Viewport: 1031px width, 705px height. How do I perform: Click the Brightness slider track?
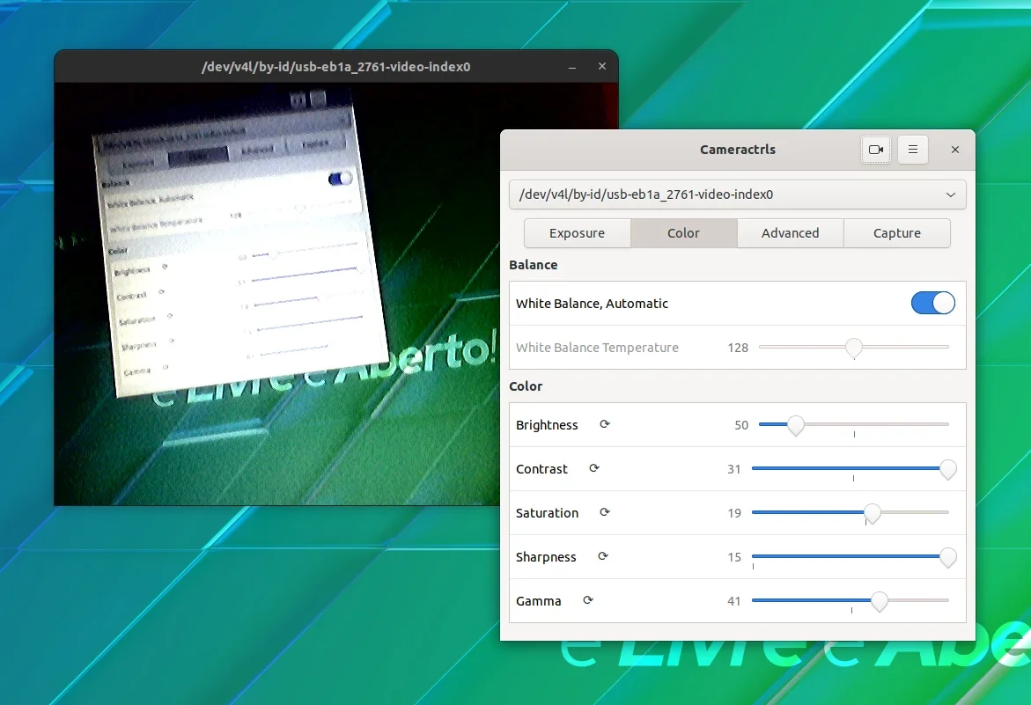point(853,424)
